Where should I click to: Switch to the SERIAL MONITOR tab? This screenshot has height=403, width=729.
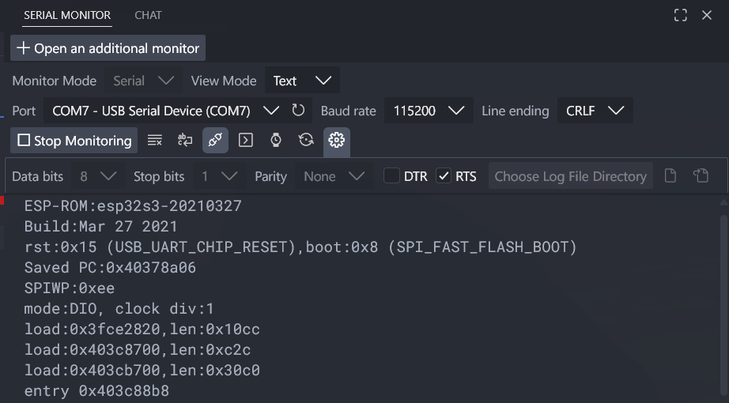pyautogui.click(x=67, y=15)
